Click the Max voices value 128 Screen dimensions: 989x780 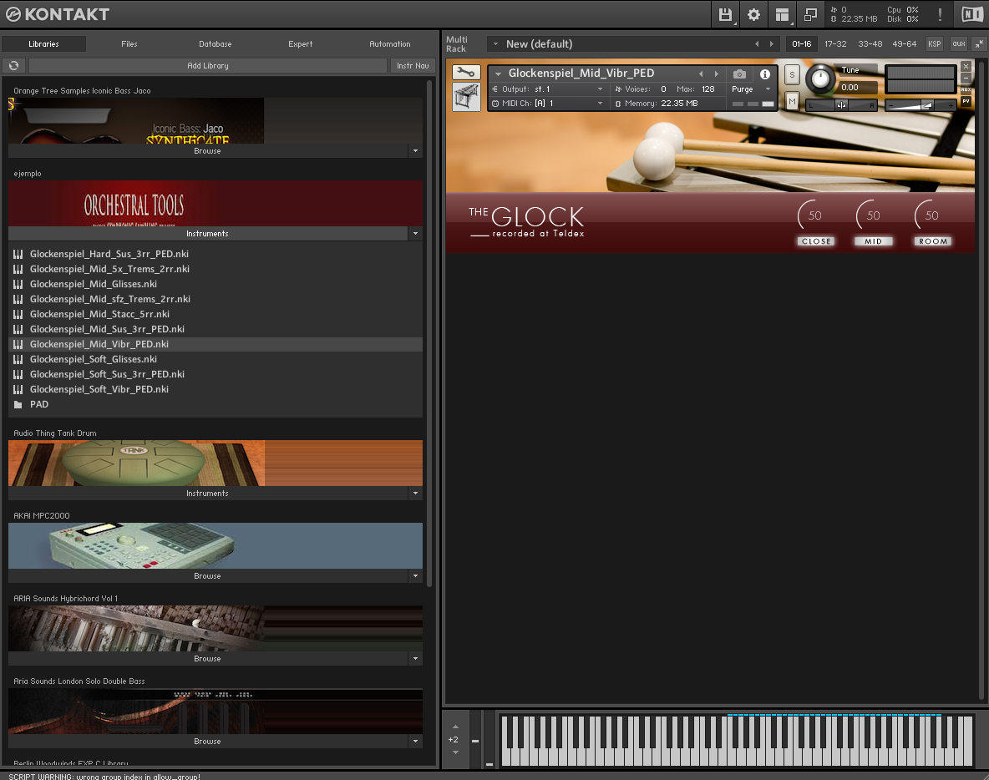pyautogui.click(x=708, y=89)
